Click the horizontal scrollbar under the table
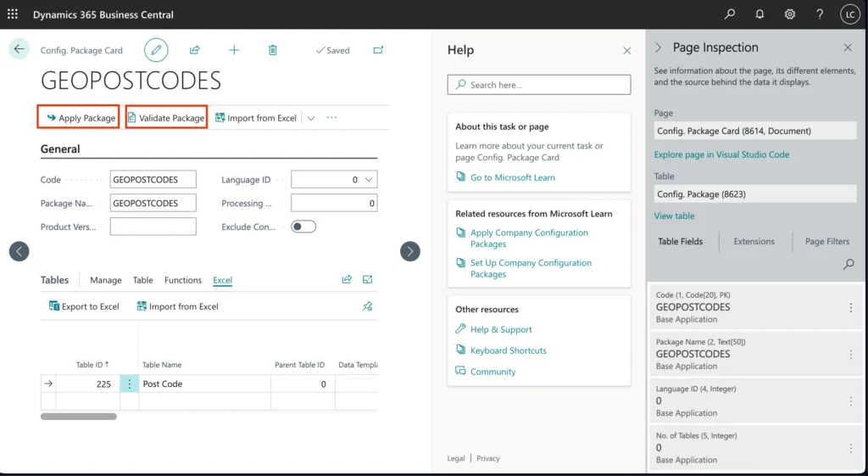Viewport: 868px width, 476px height. [x=79, y=417]
